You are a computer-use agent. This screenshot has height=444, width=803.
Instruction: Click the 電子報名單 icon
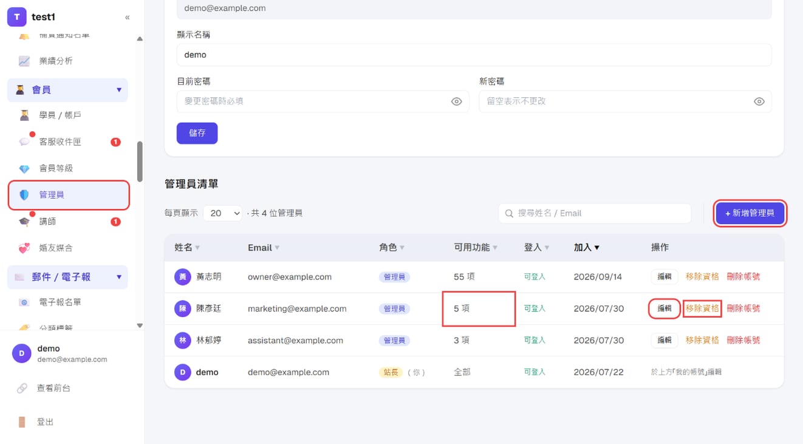click(24, 302)
